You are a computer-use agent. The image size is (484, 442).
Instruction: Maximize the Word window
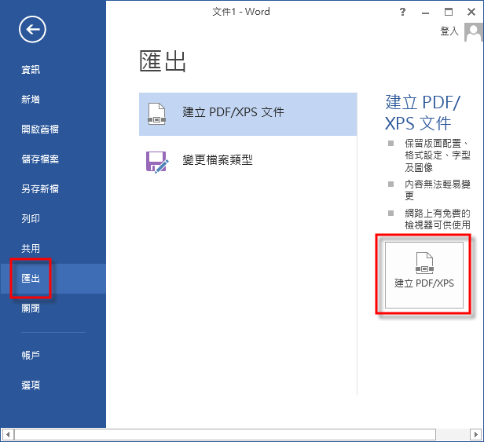449,12
